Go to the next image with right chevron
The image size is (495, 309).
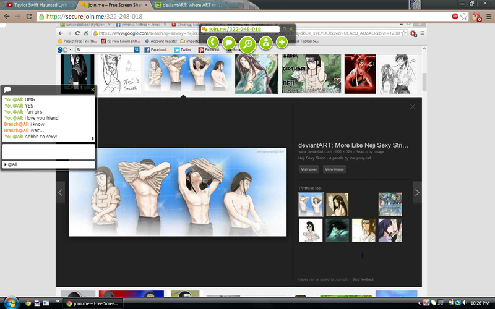[417, 192]
